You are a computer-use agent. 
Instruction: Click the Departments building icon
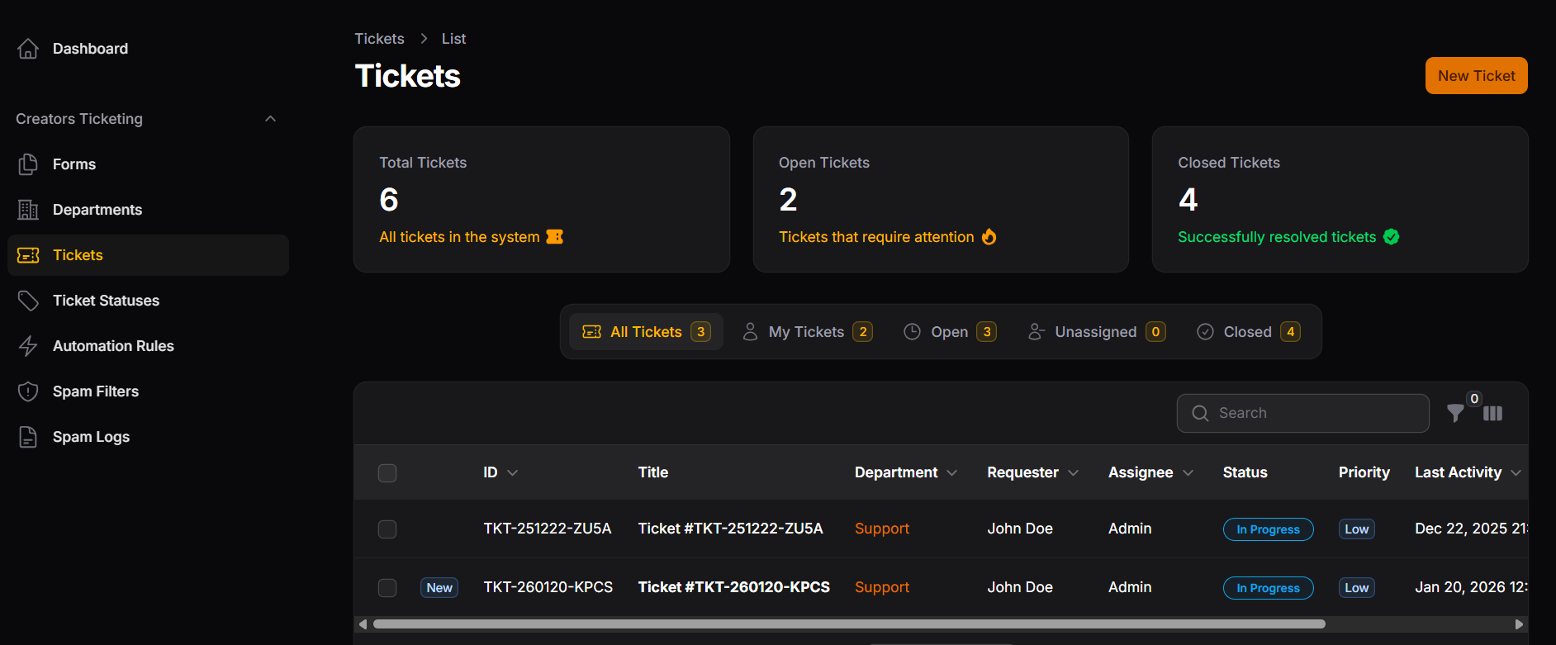(x=28, y=210)
